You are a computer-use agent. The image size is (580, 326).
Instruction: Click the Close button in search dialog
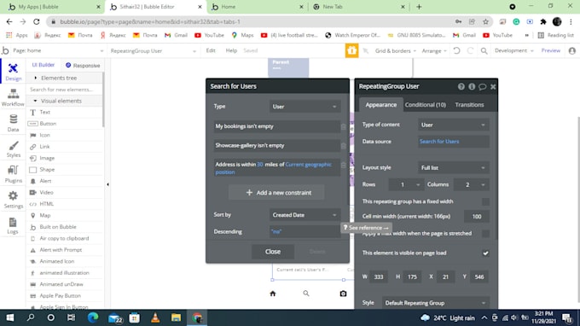tap(273, 252)
